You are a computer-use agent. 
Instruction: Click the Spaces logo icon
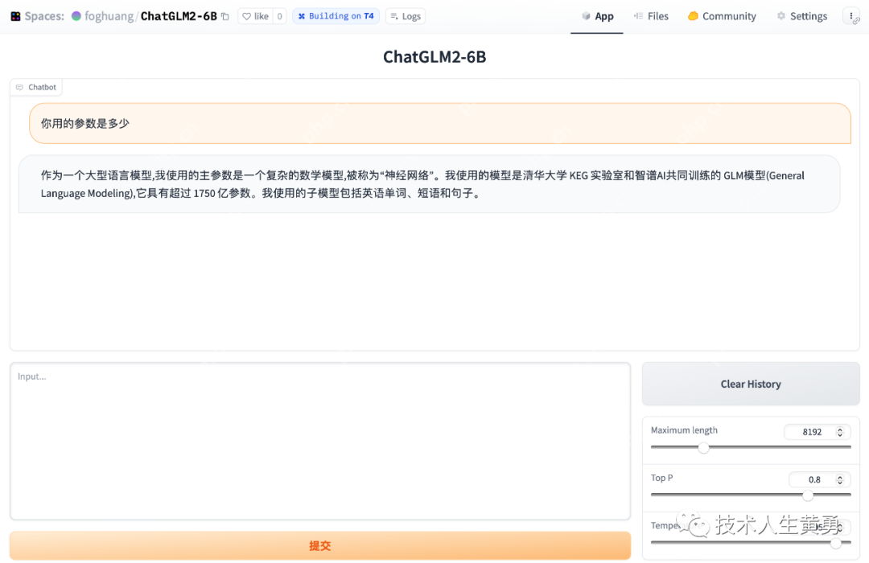point(15,15)
